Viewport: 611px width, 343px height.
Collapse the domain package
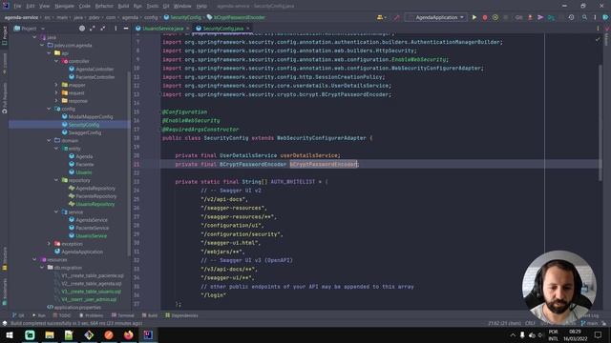click(49, 140)
